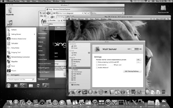Select Time Machine service in Server sidebar
173x108 pixels.
(x=76, y=74)
